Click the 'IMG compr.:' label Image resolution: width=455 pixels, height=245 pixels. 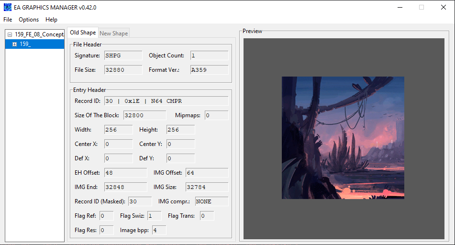click(x=174, y=201)
